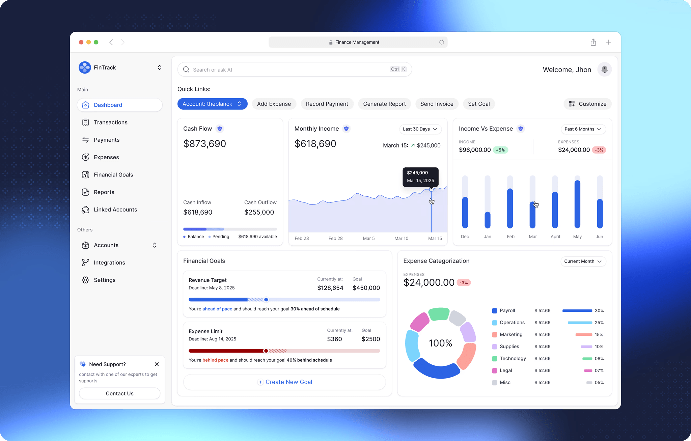Open Current Month filter on Expense Categorization
This screenshot has width=691, height=441.
(x=583, y=261)
